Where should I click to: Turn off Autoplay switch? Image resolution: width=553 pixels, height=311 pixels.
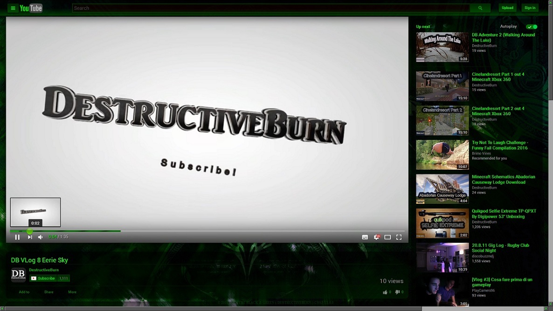[532, 27]
